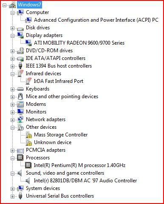The height and width of the screenshot is (204, 164).
Task: Click the Network adapters icon
Action: tap(20, 119)
